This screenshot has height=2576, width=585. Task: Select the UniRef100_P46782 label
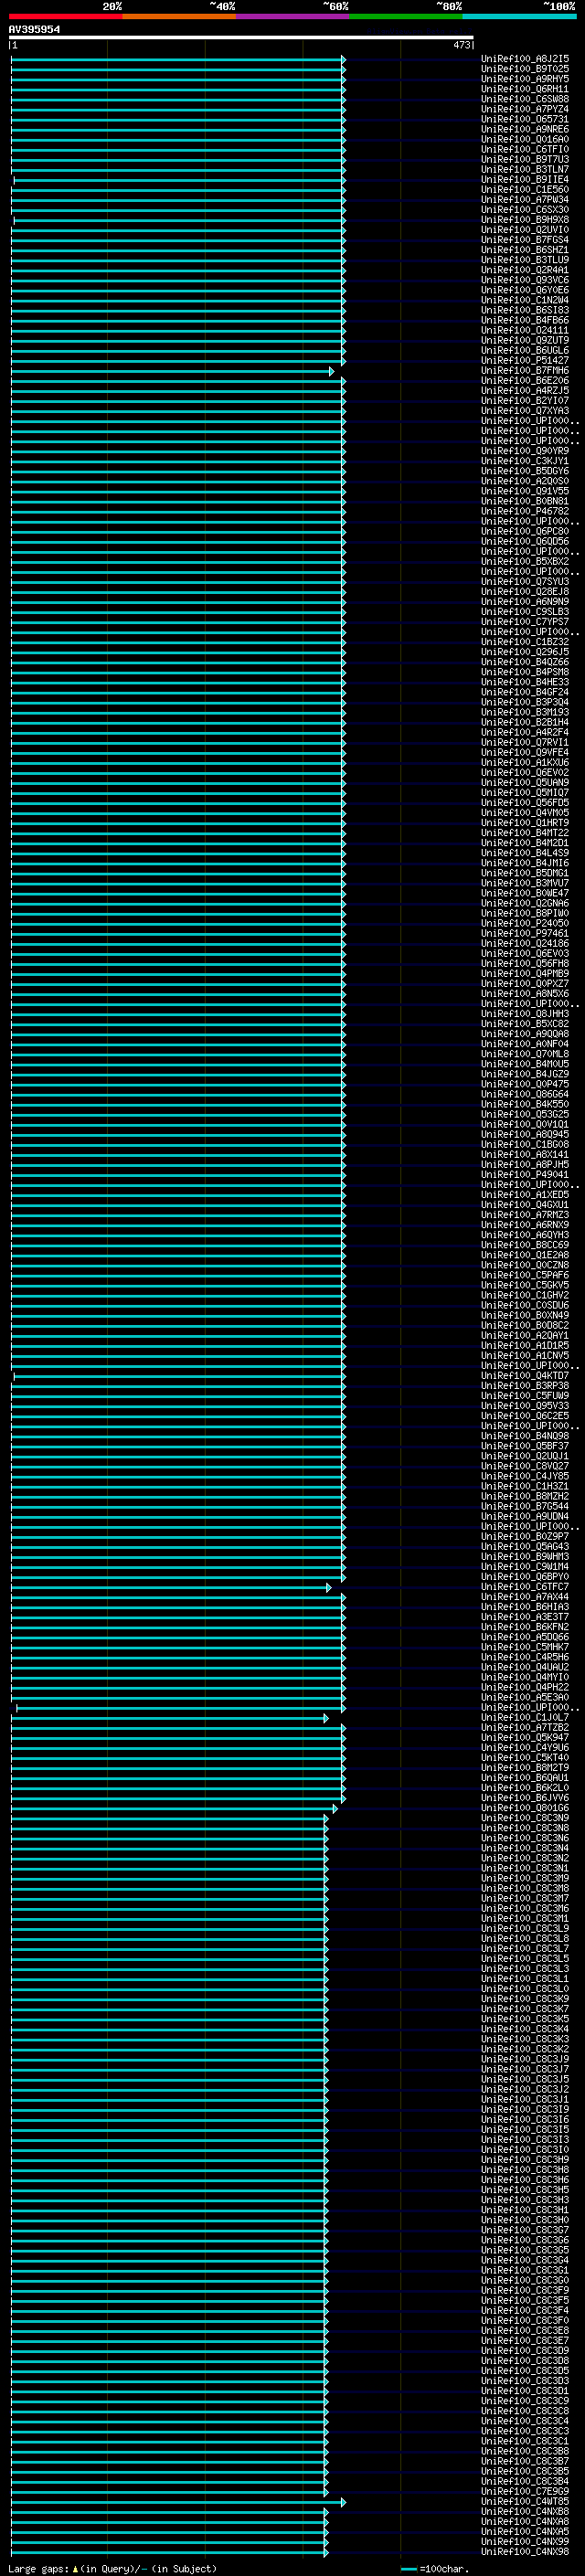coord(525,511)
